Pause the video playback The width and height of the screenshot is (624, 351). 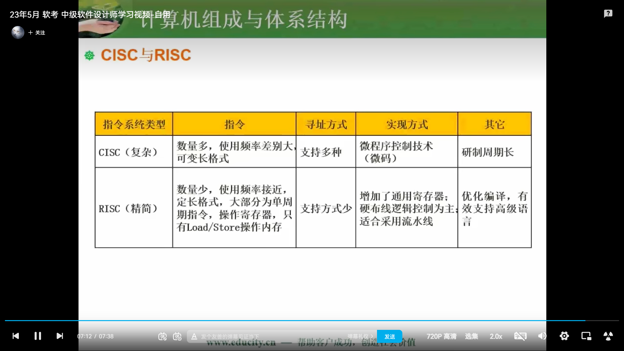tap(38, 336)
